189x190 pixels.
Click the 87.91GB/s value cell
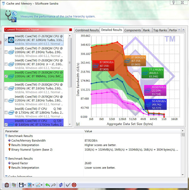pos(91,140)
